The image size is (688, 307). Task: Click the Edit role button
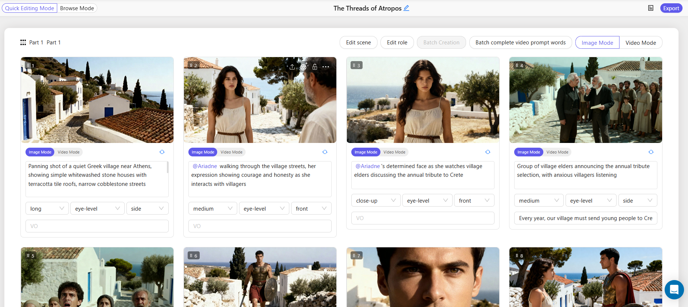pos(397,43)
